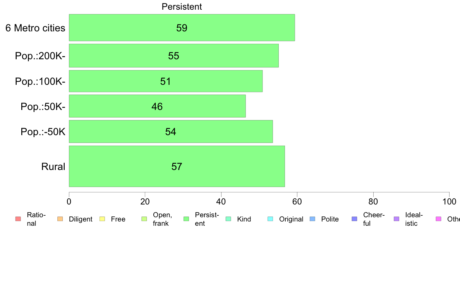The image size is (460, 285).
Task: Click the Polite blue legend swatch
Action: point(312,219)
